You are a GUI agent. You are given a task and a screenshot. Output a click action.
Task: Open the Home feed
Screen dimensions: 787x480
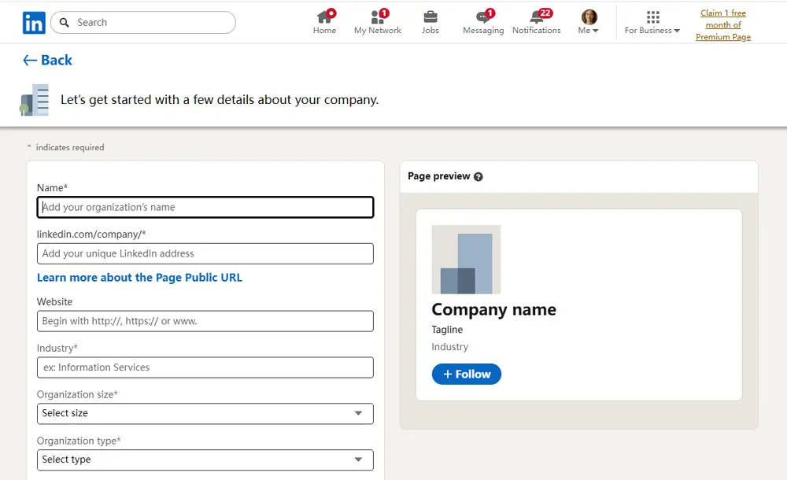click(324, 21)
